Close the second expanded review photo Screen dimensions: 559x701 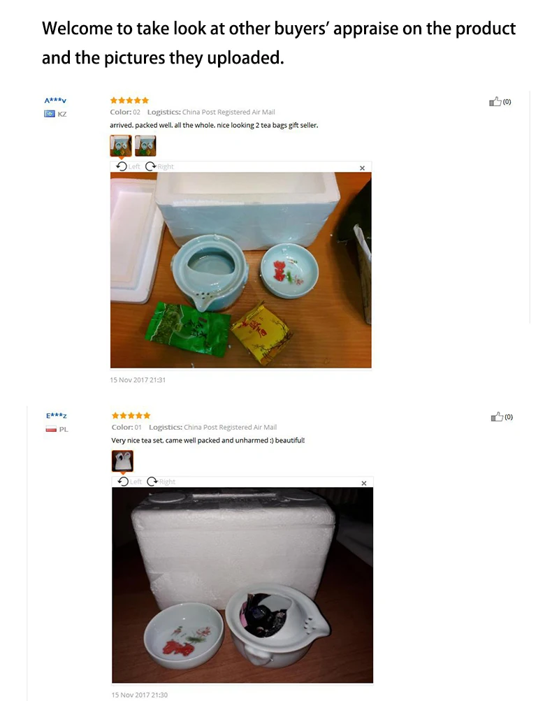(x=364, y=483)
